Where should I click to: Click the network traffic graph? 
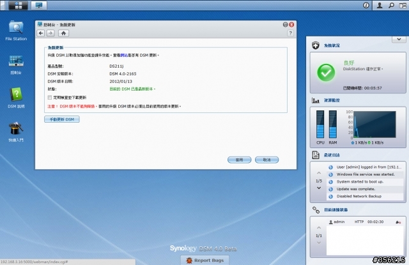[x=374, y=125]
